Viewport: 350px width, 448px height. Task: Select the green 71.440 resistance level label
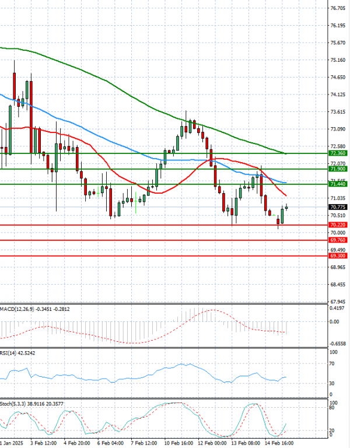(338, 184)
